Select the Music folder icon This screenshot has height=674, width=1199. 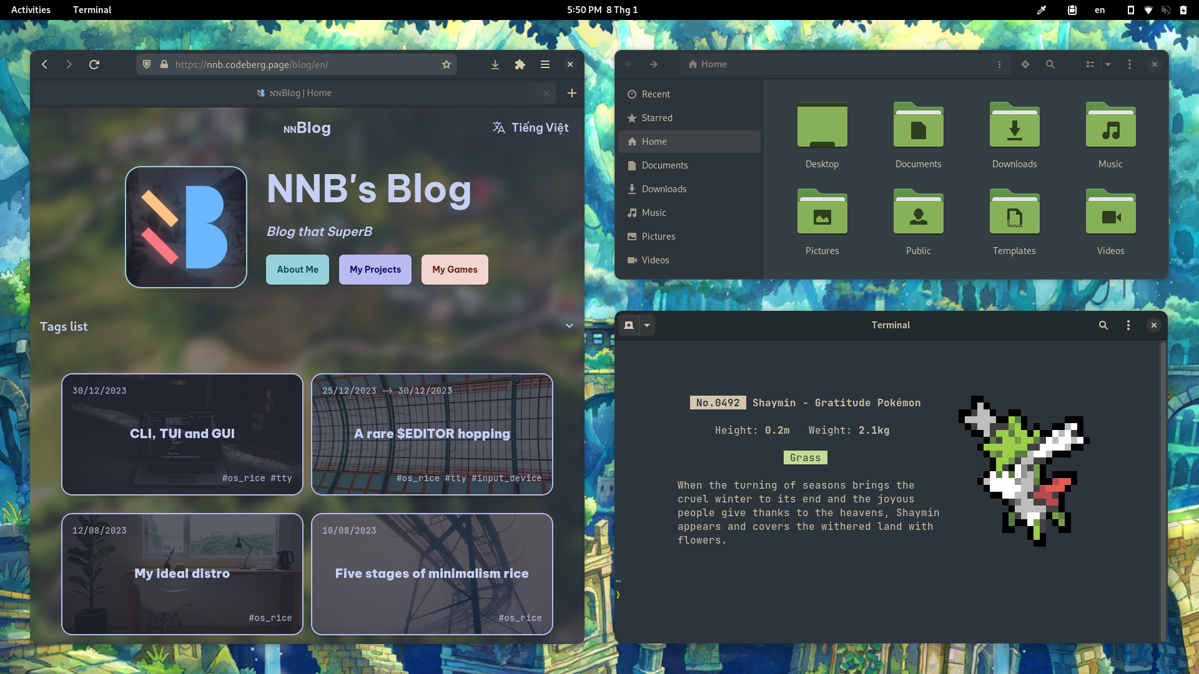point(1111,125)
